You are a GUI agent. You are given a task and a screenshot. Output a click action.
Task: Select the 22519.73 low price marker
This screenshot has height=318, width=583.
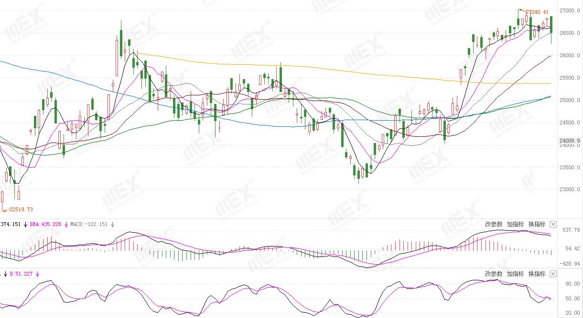(21, 209)
